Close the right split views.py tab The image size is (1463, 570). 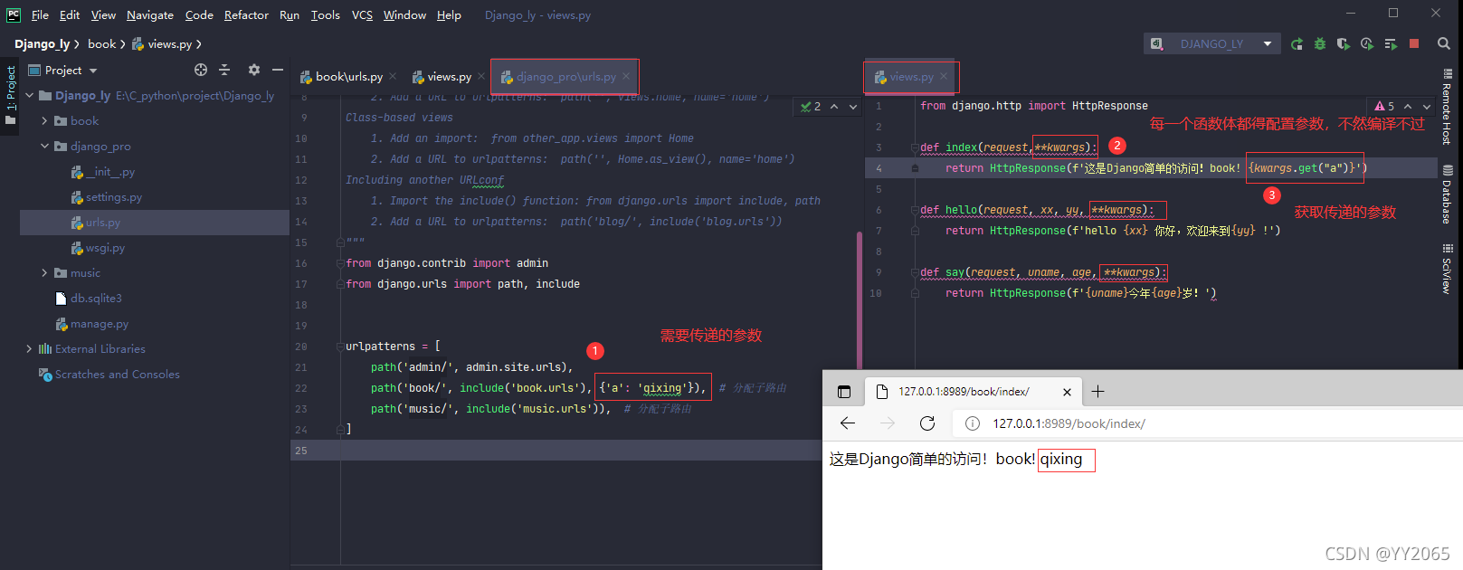(x=944, y=77)
